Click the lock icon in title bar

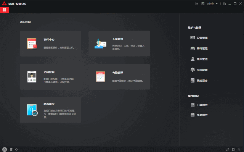[x=224, y=3]
